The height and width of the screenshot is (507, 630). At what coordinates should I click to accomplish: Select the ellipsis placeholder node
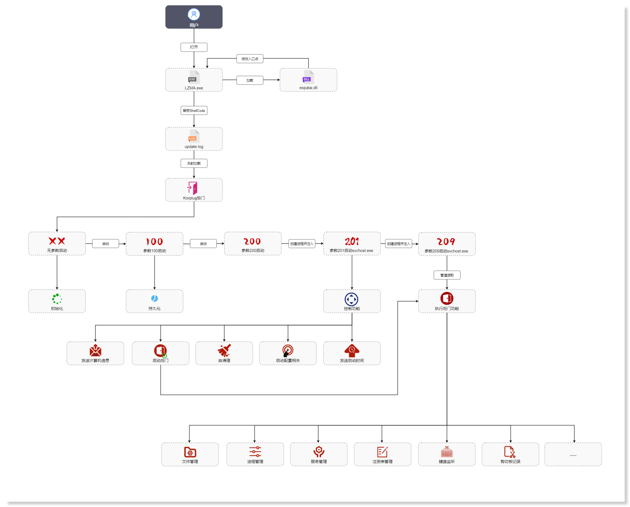tap(573, 454)
